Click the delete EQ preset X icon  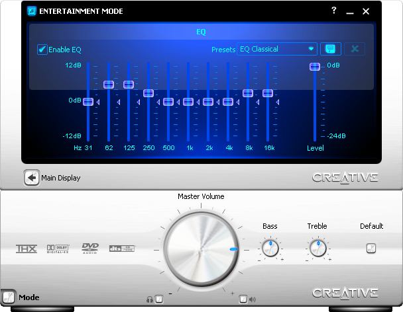click(x=354, y=49)
